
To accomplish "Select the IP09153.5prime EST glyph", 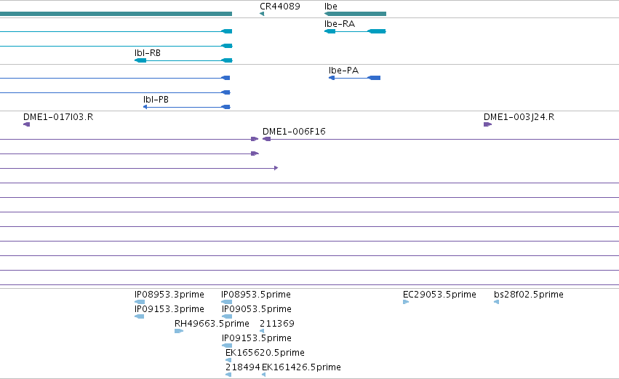I will pyautogui.click(x=227, y=346).
